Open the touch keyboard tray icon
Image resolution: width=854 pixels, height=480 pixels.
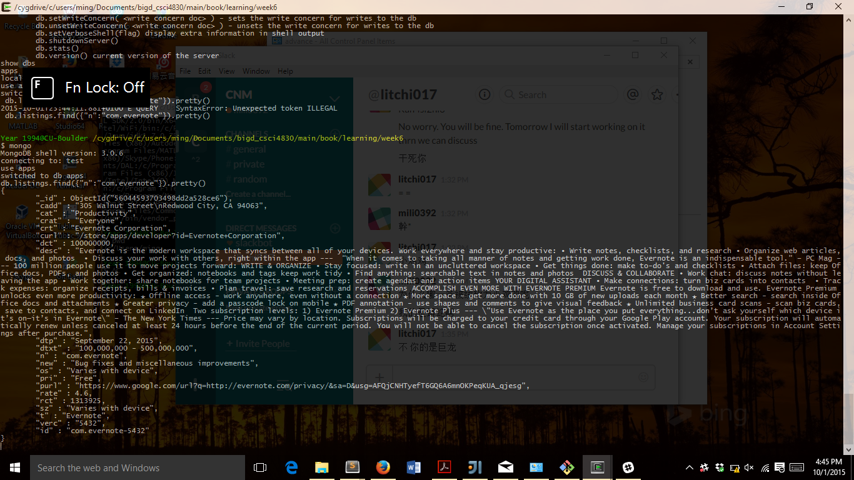coord(797,467)
